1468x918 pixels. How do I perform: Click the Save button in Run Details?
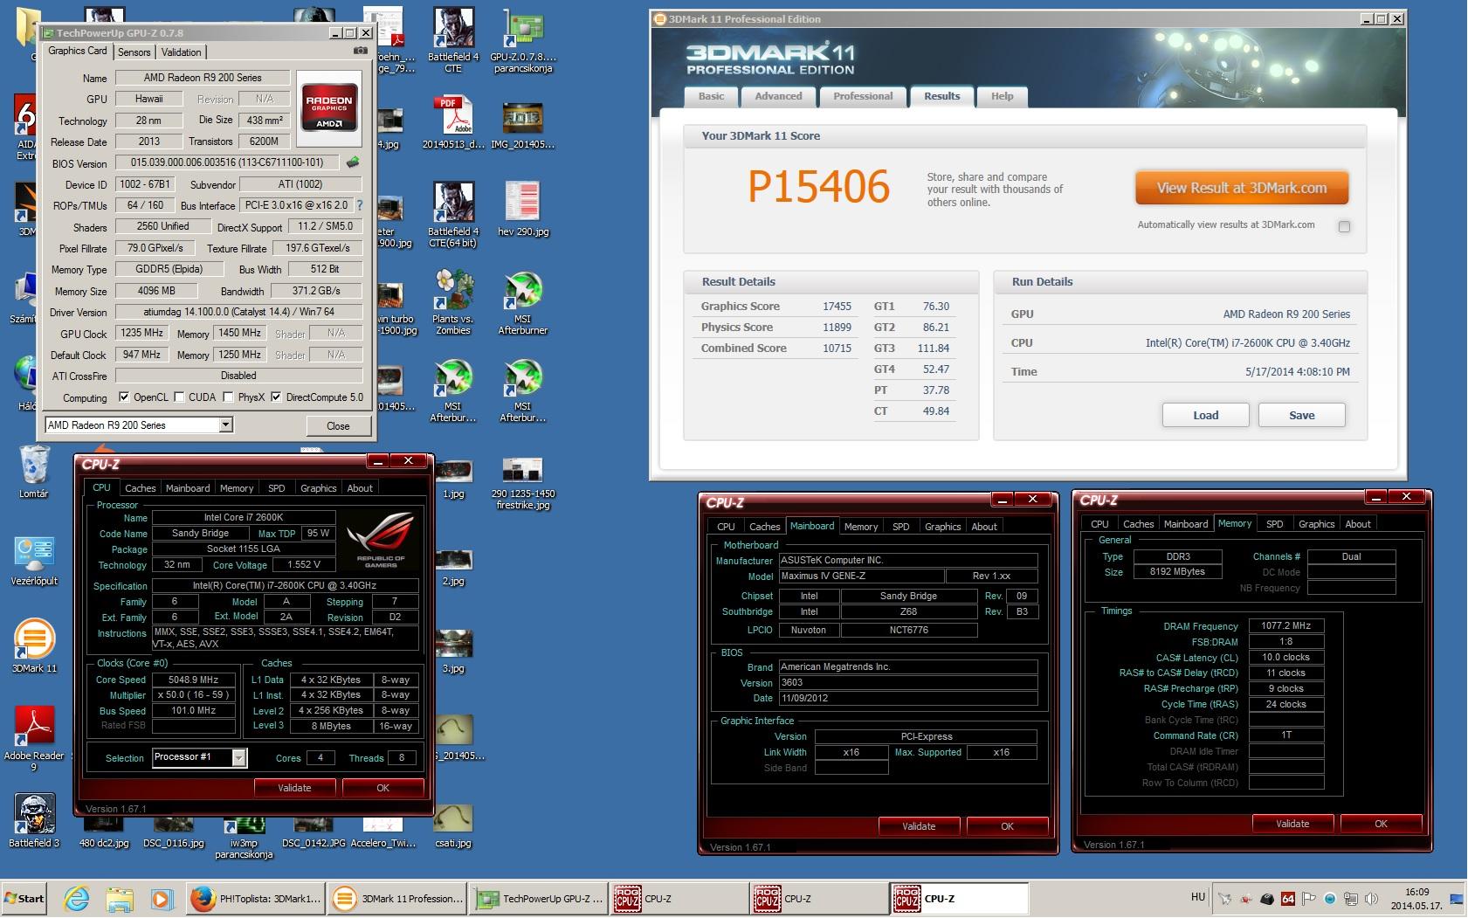click(1301, 415)
